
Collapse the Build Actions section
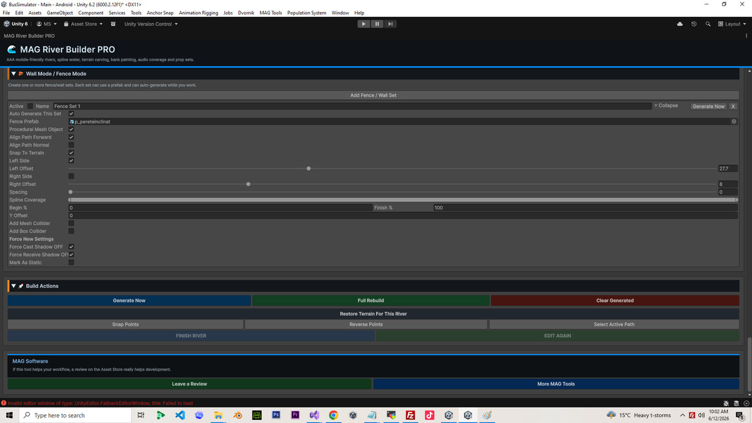[13, 286]
